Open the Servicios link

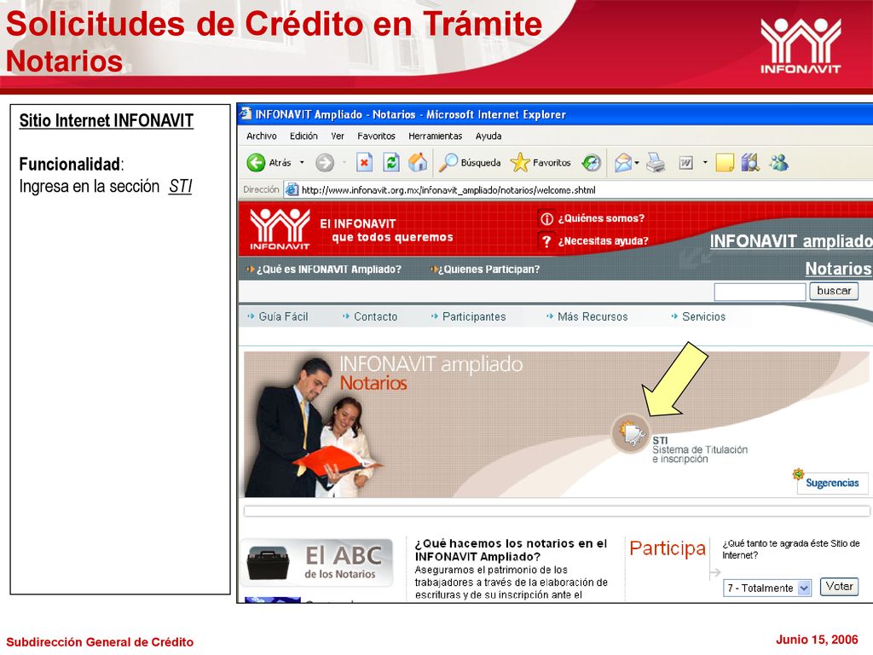(703, 316)
